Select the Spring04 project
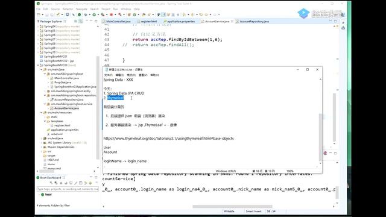The image size is (386, 217). (49, 27)
